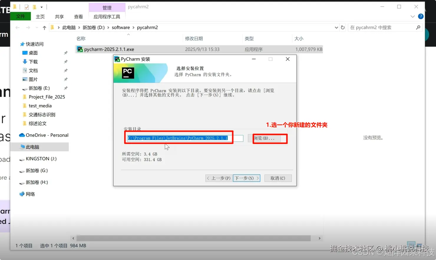The width and height of the screenshot is (436, 260).
Task: Open 新加卷 (G:) drive
Action: pyautogui.click(x=37, y=171)
